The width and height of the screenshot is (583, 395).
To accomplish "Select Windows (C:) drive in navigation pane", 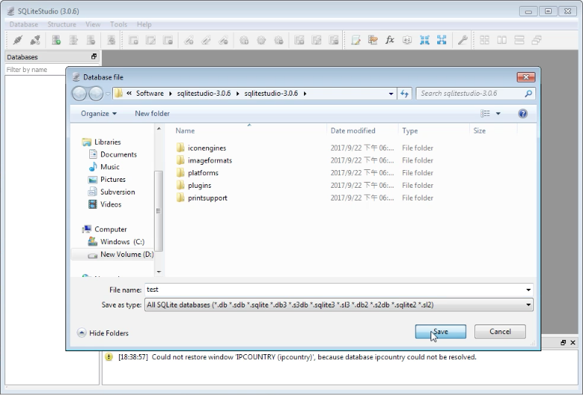I will 122,242.
